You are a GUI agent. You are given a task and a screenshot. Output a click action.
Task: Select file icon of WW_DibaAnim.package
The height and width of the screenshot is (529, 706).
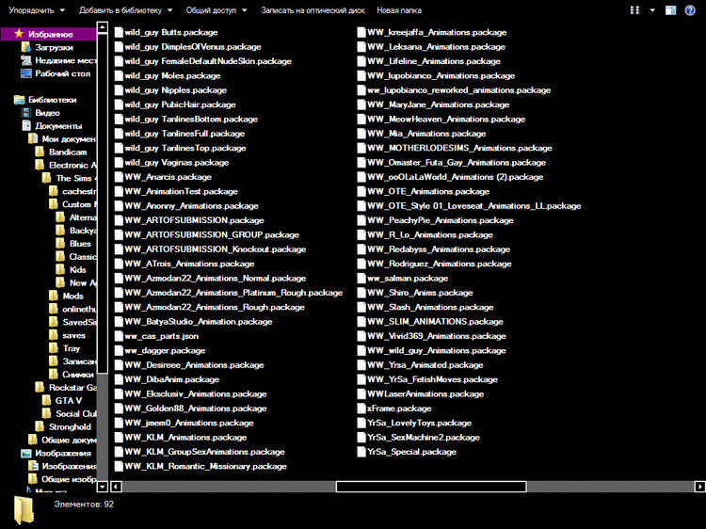click(119, 379)
